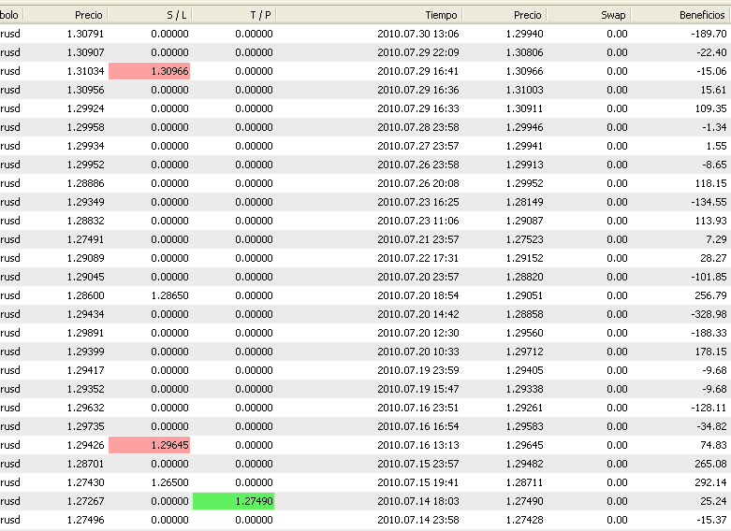This screenshot has height=531, width=731.
Task: Click the time 2010.07.22 17:31
Action: click(x=418, y=258)
